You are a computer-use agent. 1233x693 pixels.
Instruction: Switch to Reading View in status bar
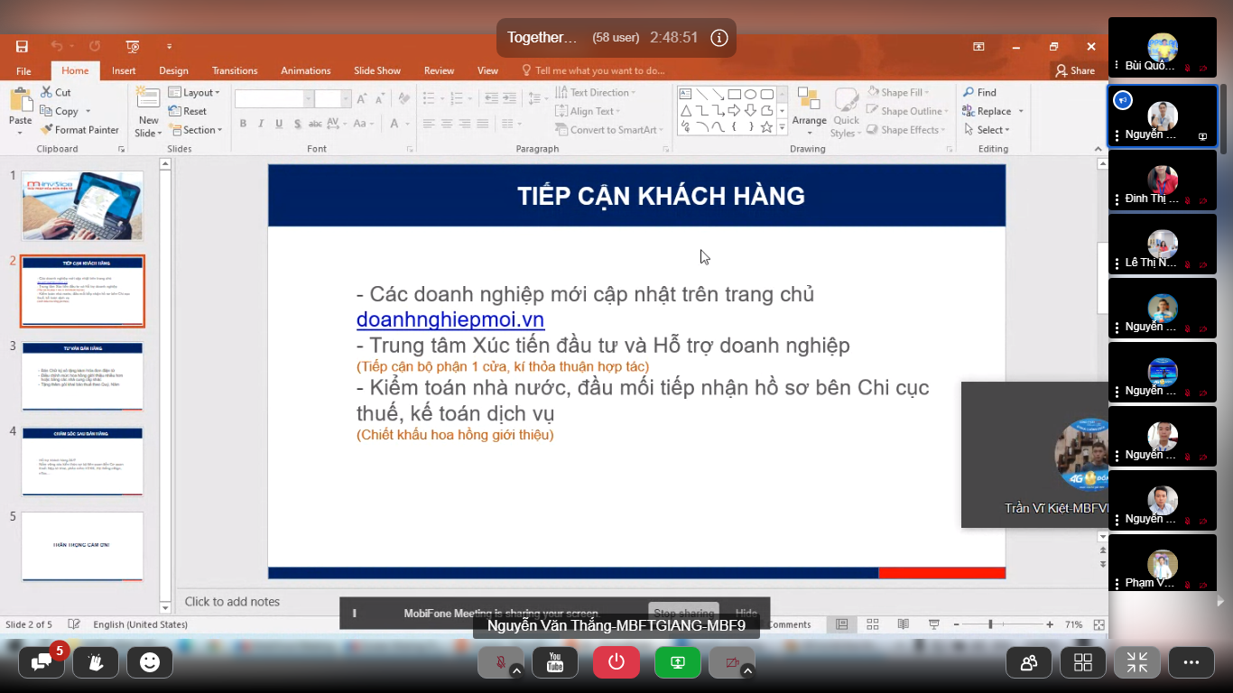click(904, 624)
